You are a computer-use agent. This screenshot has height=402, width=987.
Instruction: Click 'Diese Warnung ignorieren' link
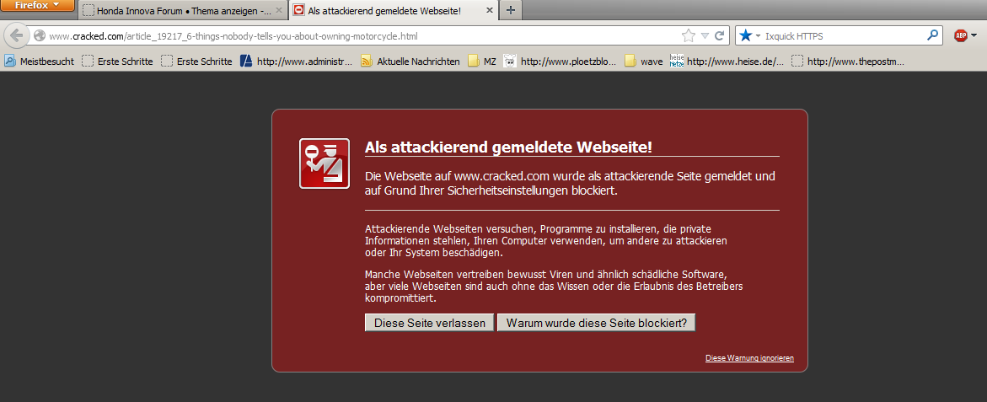pyautogui.click(x=748, y=358)
